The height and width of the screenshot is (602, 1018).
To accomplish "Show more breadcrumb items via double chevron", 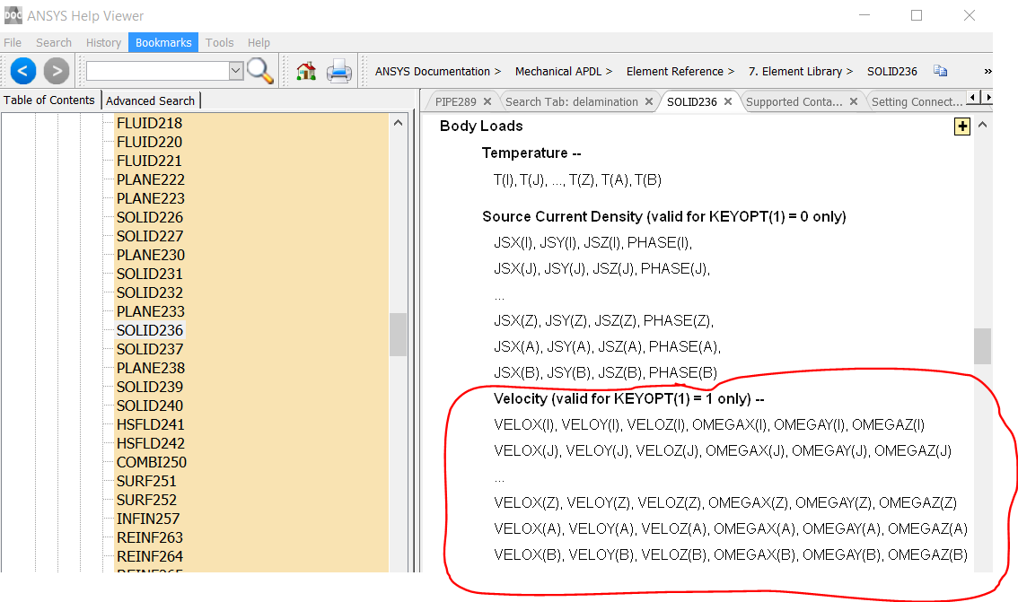I will point(987,72).
